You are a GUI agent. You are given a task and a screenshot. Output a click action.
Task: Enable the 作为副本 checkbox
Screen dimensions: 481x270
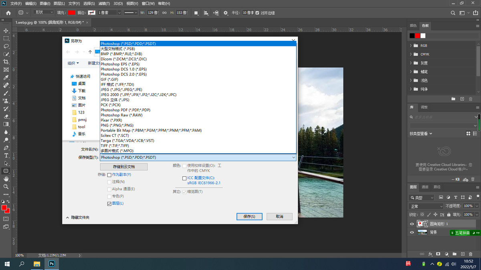109,175
